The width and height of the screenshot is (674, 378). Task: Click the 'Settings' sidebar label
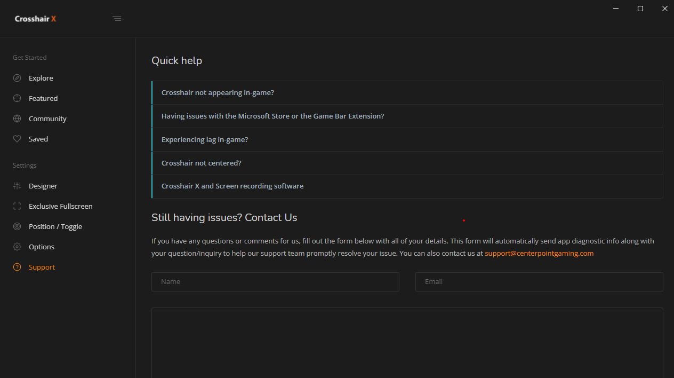click(25, 166)
